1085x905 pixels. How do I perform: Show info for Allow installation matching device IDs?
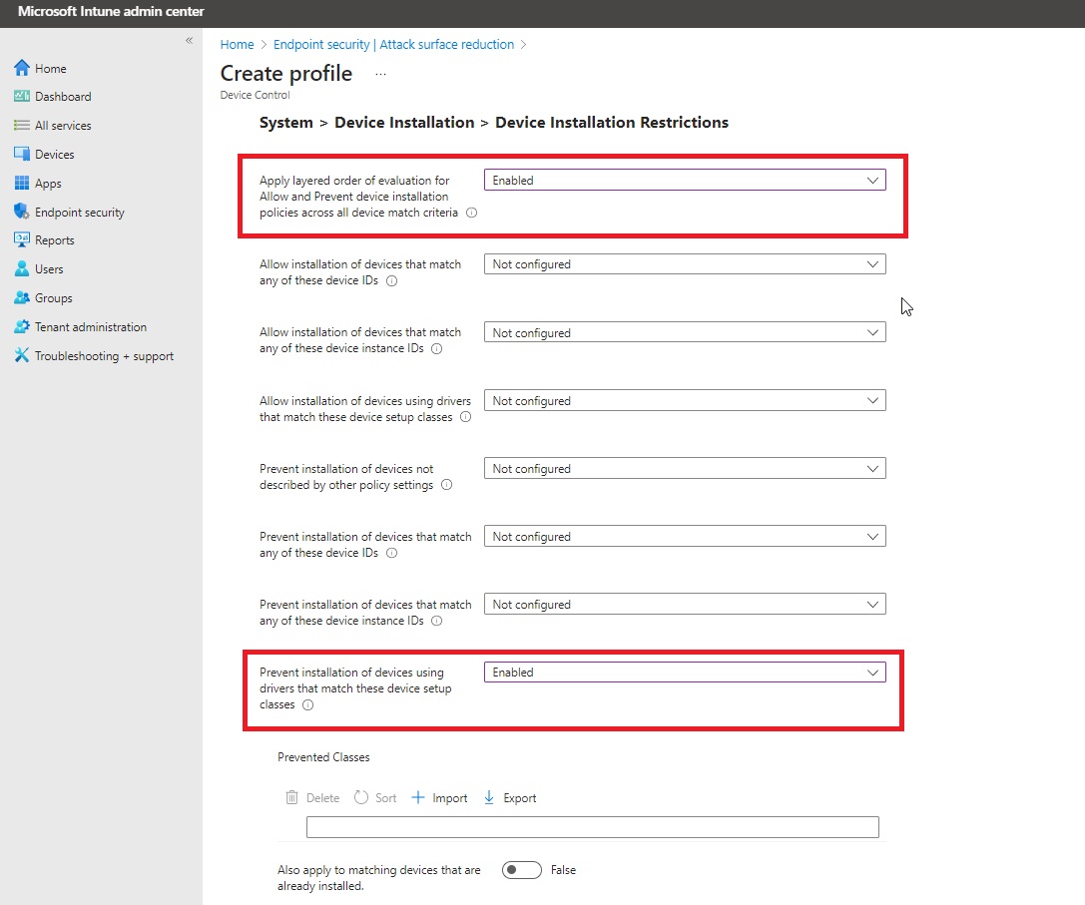(x=391, y=281)
